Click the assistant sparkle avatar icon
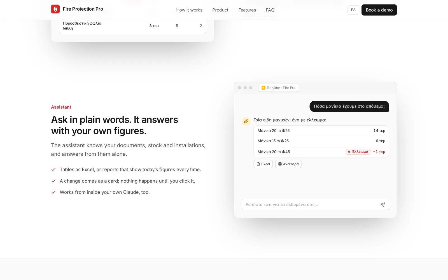This screenshot has height=280, width=448. (246, 121)
